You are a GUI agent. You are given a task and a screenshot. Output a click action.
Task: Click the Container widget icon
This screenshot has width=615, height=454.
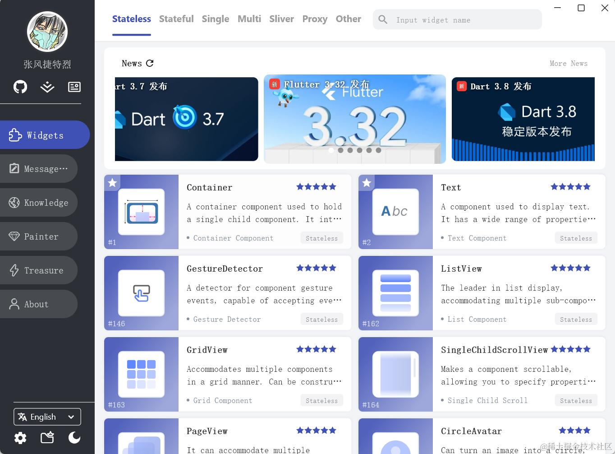pos(141,212)
